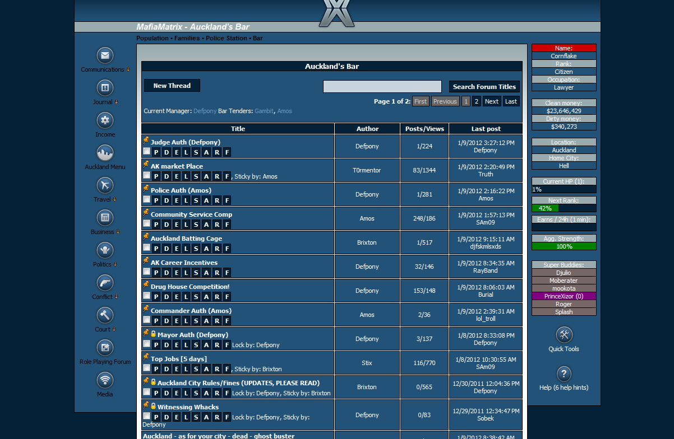Open the Communications envelope icon
Viewport: 674px width, 439px height.
(x=105, y=55)
